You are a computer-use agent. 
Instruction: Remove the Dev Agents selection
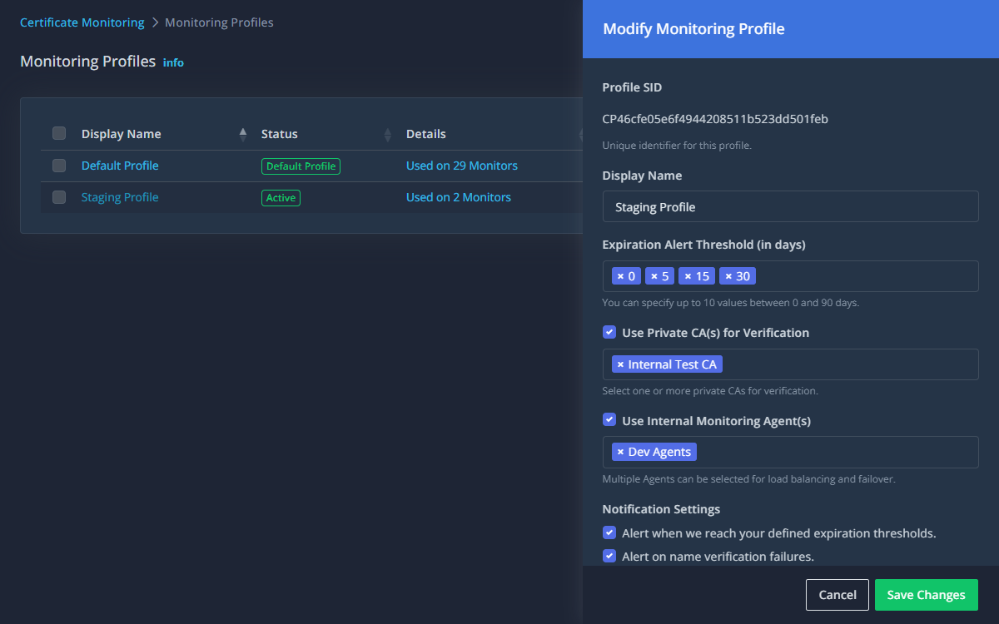[620, 451]
